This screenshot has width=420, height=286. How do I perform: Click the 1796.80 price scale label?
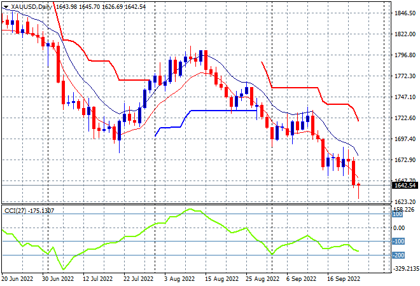pos(405,55)
